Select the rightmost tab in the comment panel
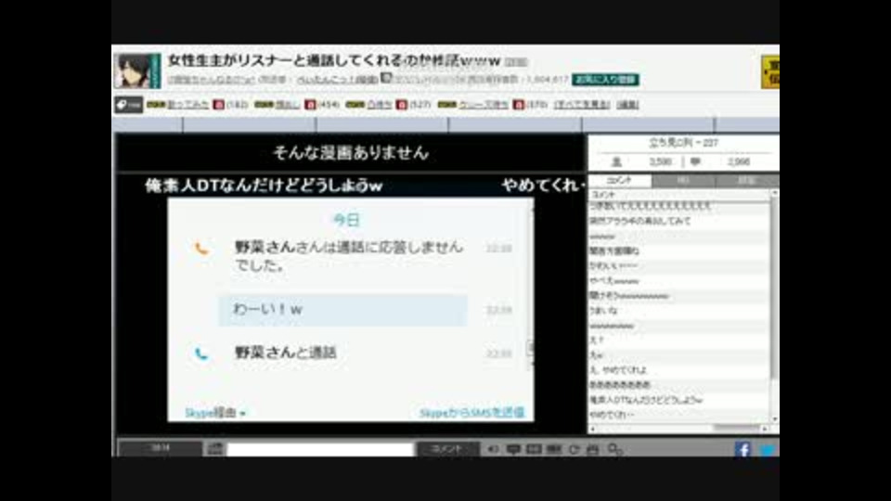This screenshot has width=891, height=501. (746, 181)
